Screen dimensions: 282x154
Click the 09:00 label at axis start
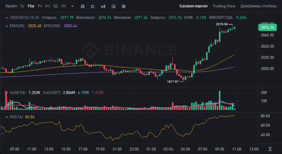point(14,149)
